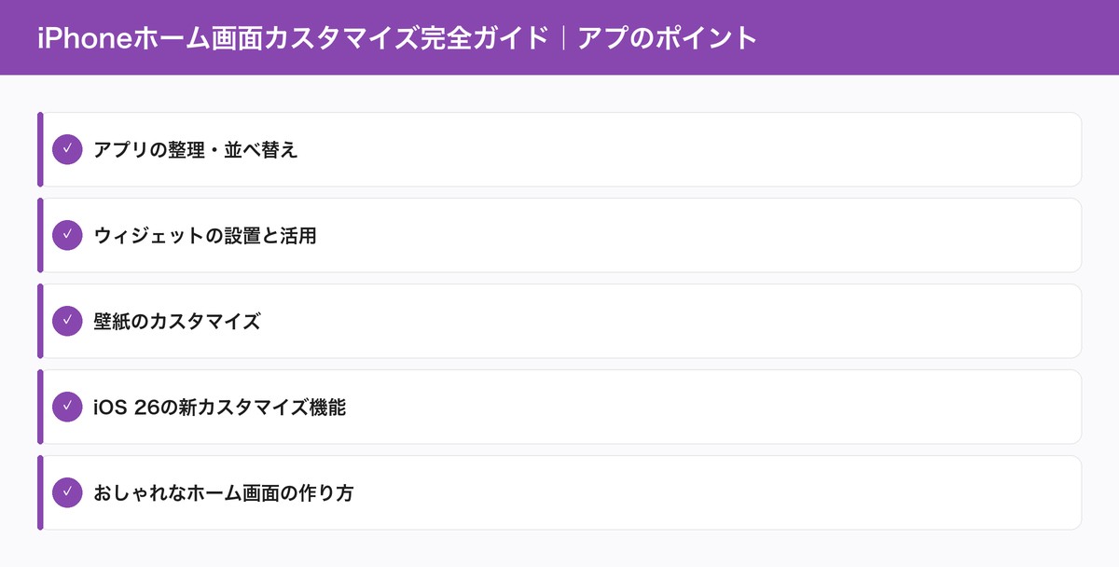
Task: Click the purple check circle next to 壁紙のカスタマイズ
Action: (67, 321)
